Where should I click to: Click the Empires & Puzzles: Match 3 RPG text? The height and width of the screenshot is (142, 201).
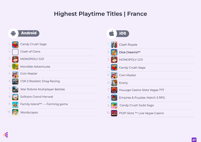click(x=142, y=98)
